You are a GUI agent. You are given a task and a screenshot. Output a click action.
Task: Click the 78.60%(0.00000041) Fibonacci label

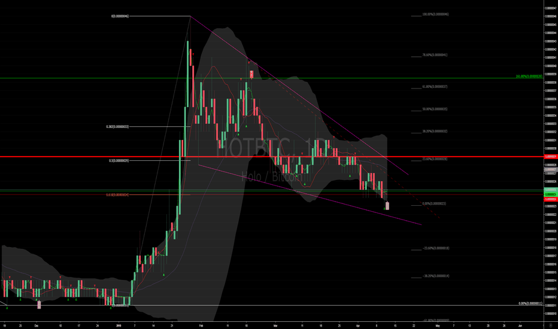coord(435,55)
